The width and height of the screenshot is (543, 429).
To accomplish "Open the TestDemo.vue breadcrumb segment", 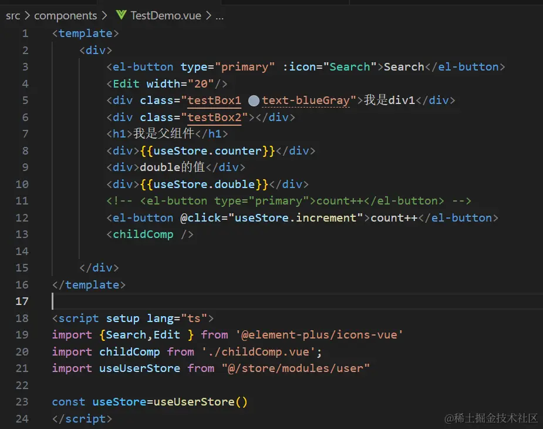I will pos(166,16).
